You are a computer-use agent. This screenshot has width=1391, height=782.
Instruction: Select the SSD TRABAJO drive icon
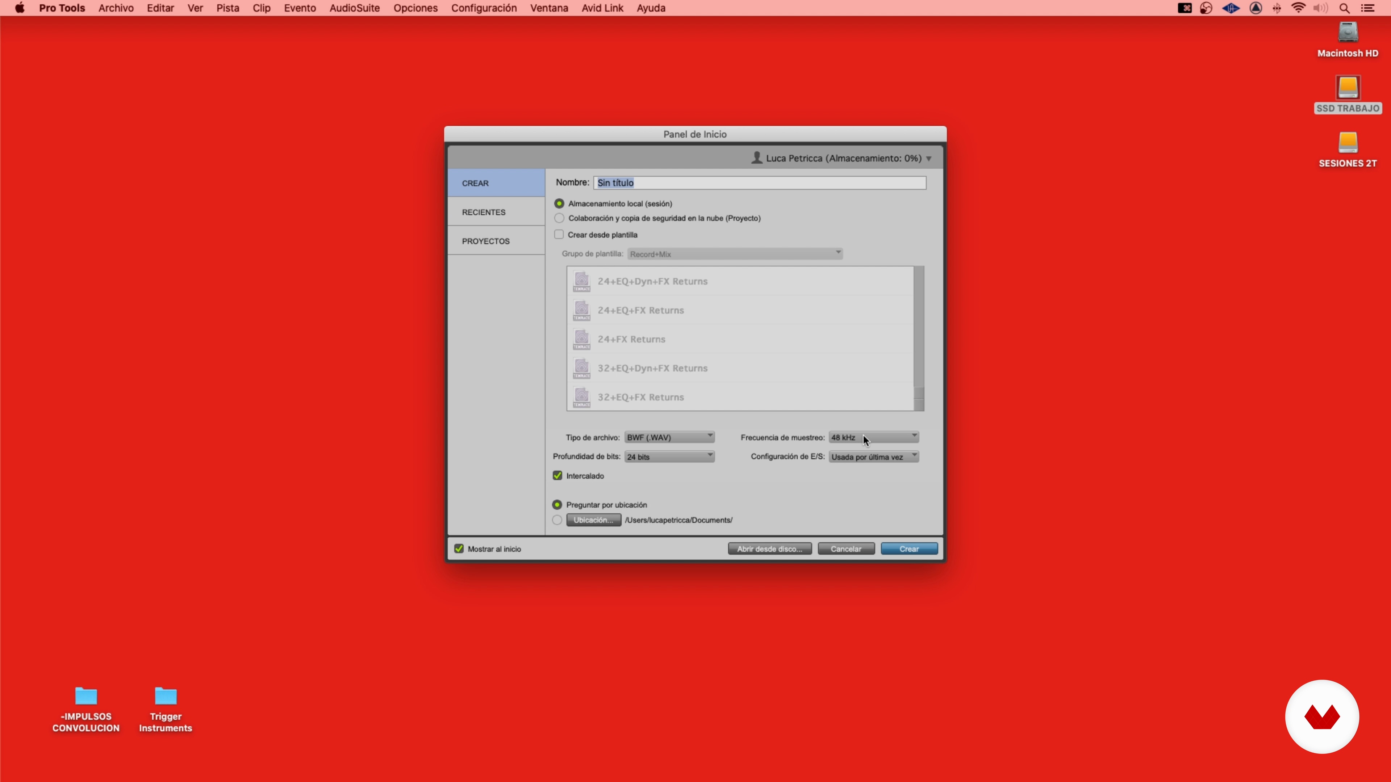(1348, 88)
